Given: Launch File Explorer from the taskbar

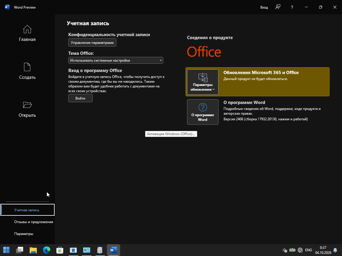Looking at the screenshot, I should click(x=33, y=250).
